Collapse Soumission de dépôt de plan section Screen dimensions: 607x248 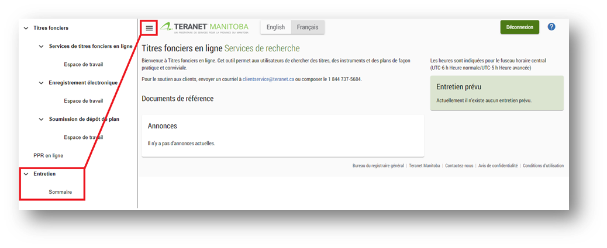pos(41,119)
